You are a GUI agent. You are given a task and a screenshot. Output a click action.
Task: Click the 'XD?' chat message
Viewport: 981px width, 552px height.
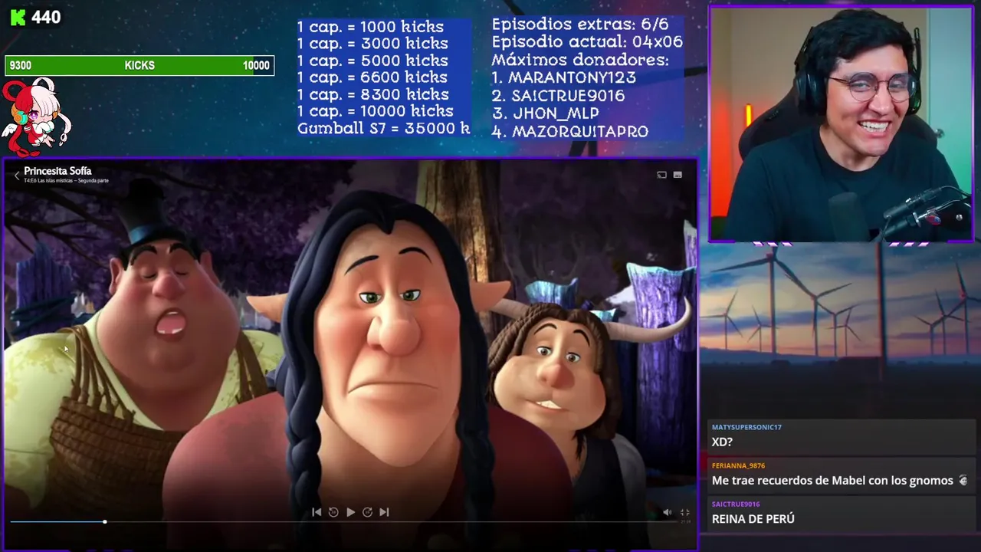pyautogui.click(x=722, y=442)
